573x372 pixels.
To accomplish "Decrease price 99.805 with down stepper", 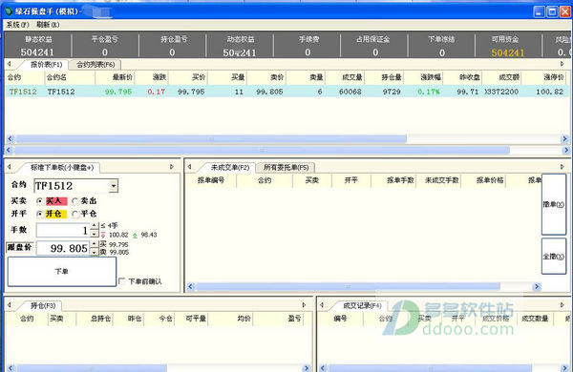I will 94,252.
